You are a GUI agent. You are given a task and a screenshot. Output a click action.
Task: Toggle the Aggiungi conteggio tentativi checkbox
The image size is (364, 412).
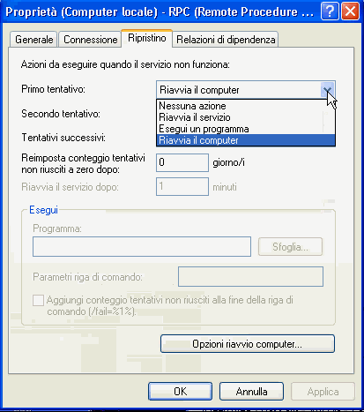pyautogui.click(x=38, y=301)
